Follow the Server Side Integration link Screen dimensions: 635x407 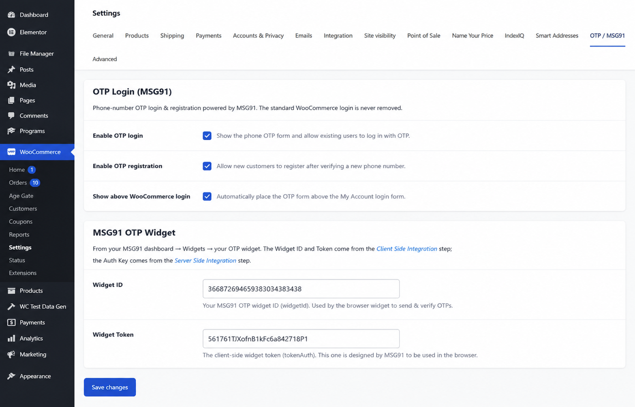click(205, 261)
